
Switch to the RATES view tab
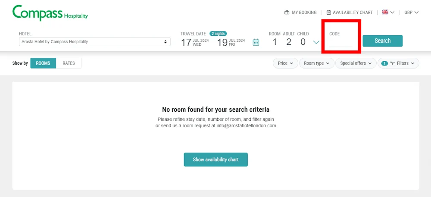pyautogui.click(x=69, y=63)
